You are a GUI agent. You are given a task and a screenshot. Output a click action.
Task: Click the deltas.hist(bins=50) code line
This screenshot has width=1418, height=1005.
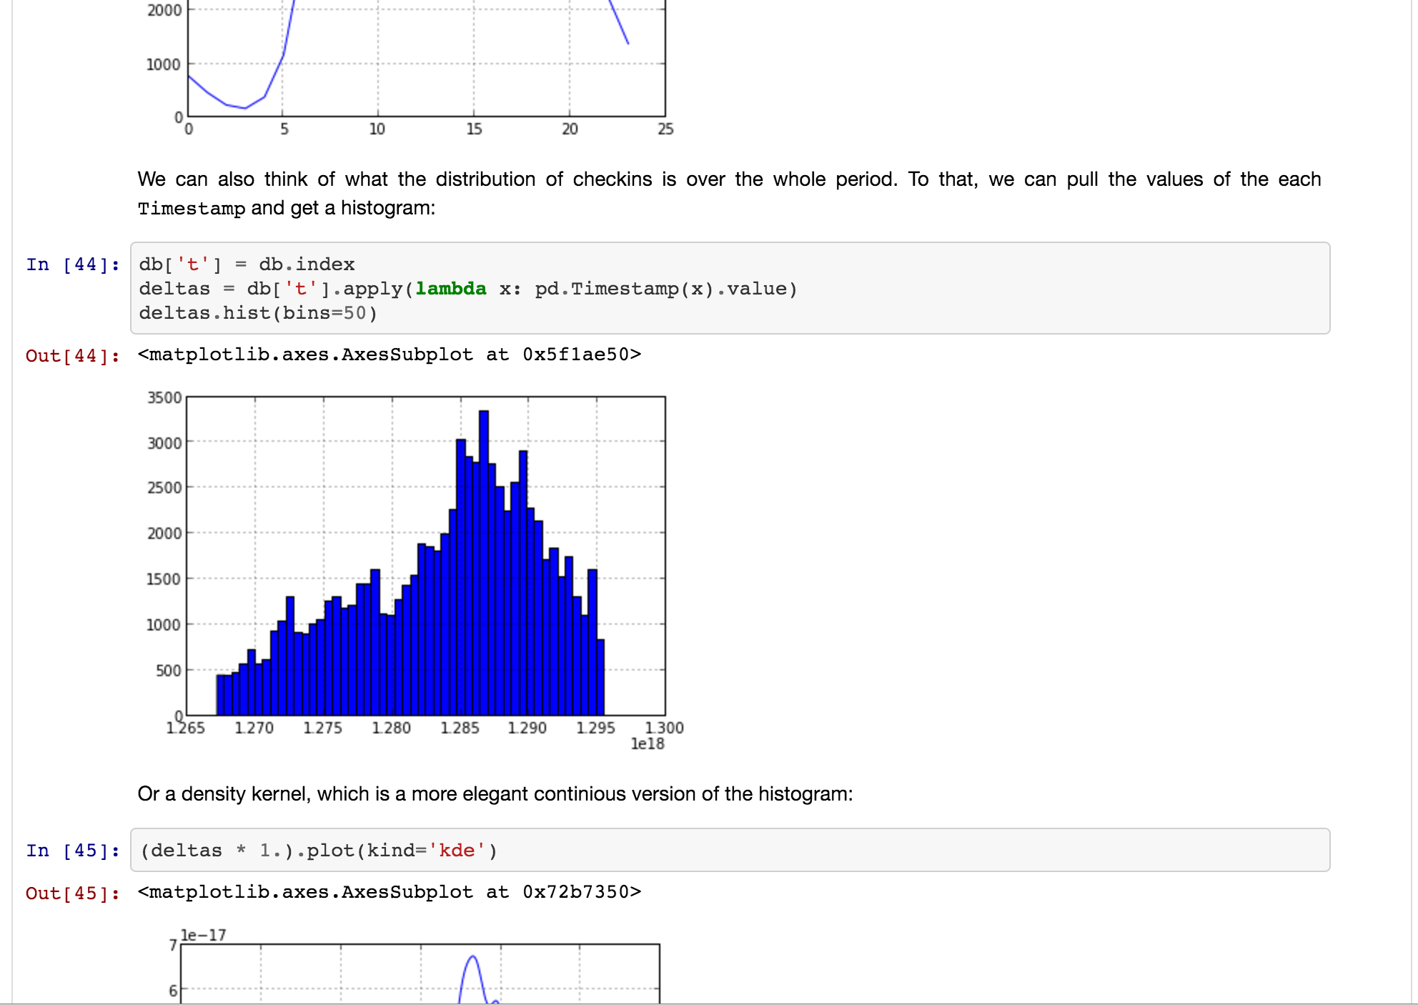click(x=258, y=313)
